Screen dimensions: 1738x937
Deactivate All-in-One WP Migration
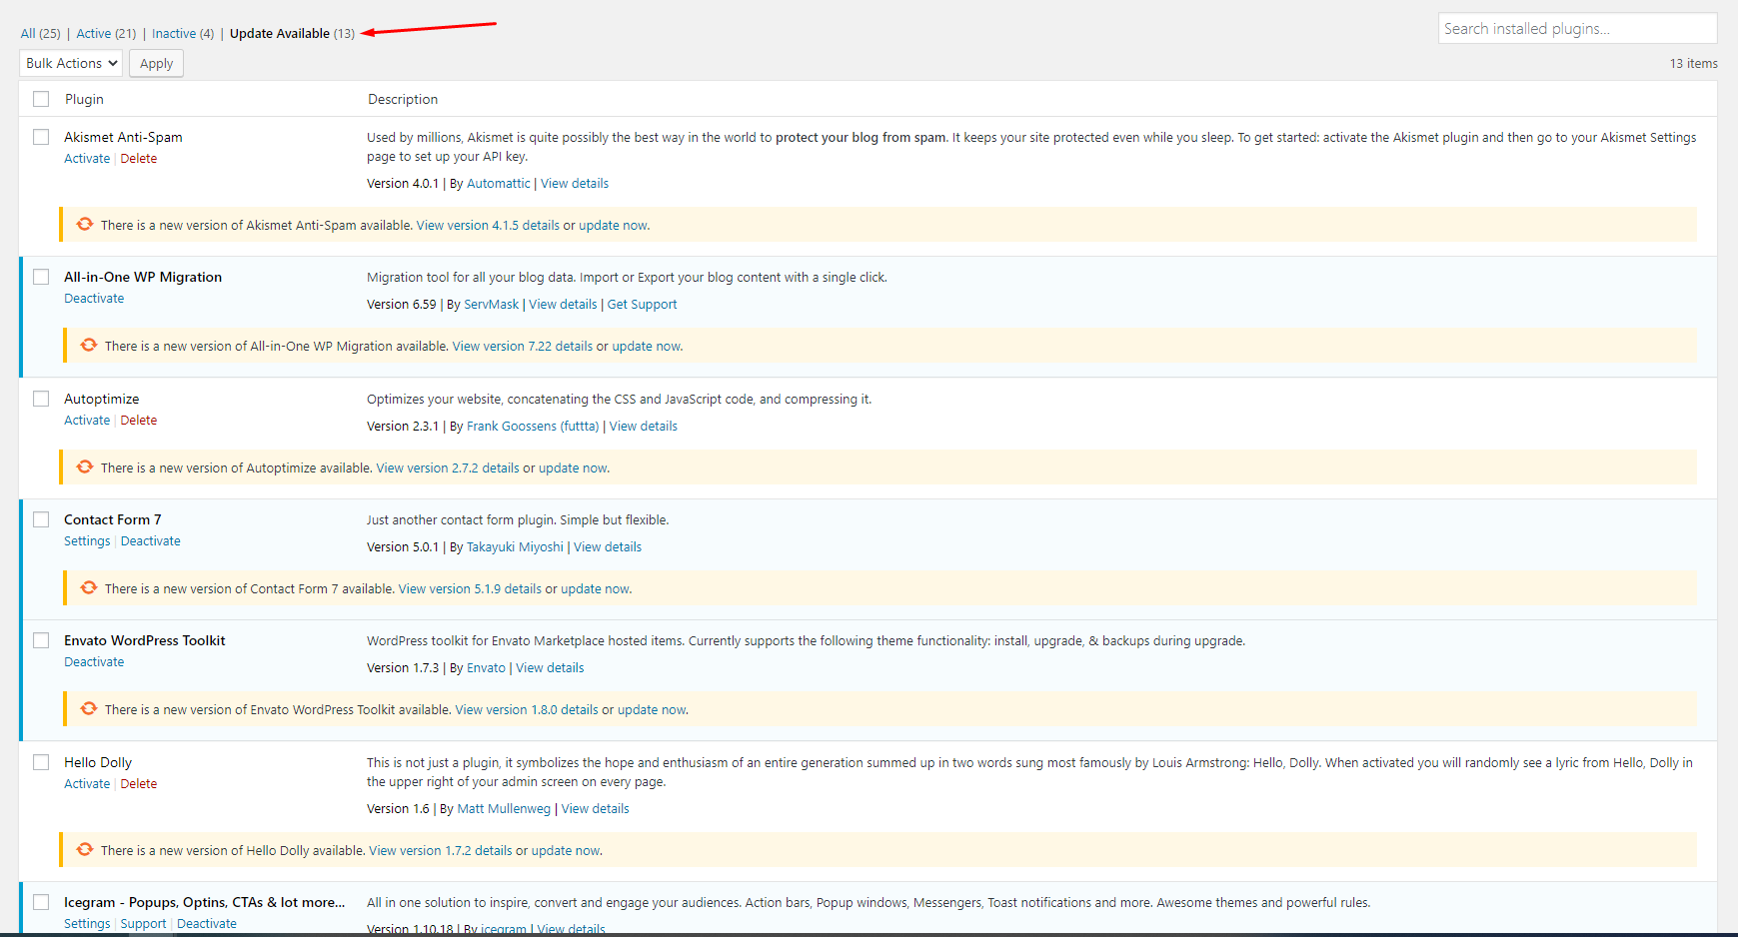pyautogui.click(x=94, y=299)
